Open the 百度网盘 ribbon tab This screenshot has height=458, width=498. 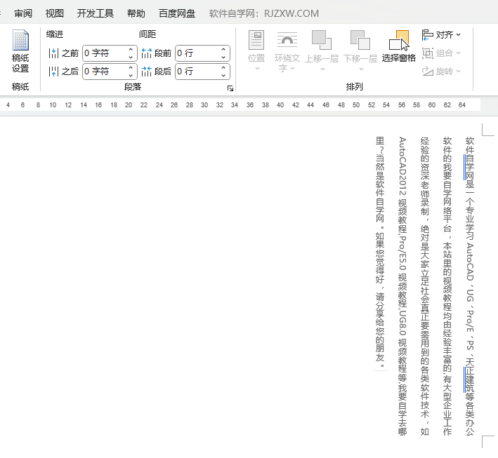tap(177, 13)
